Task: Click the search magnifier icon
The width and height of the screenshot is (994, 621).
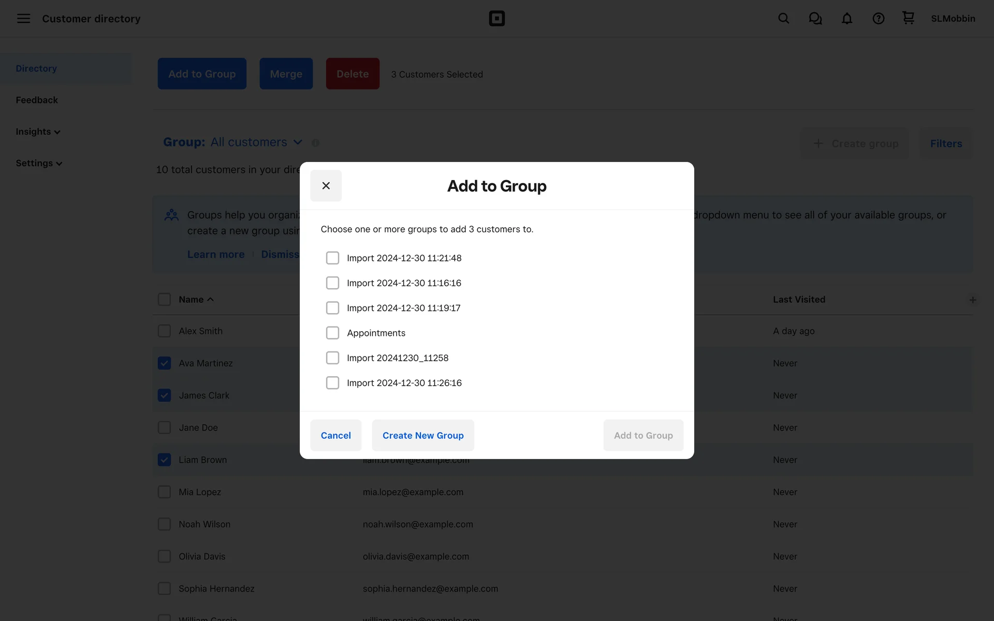Action: click(x=783, y=19)
